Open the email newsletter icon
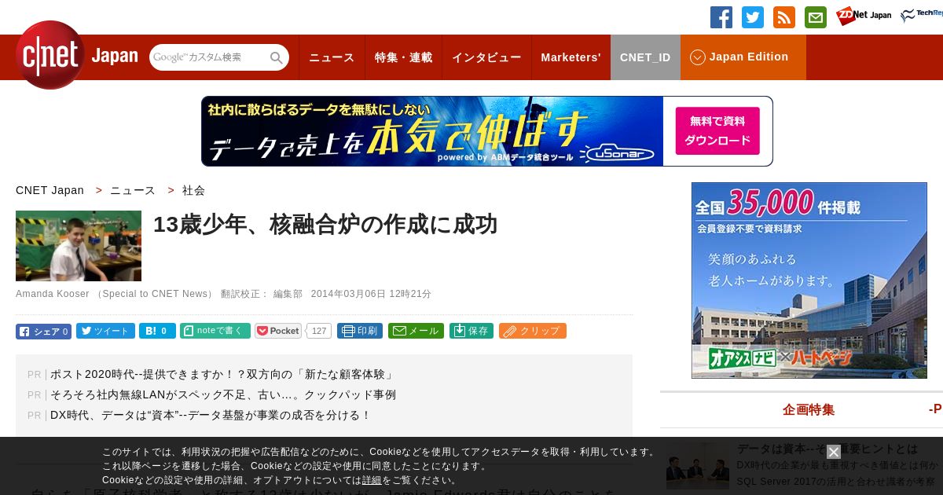This screenshot has height=495, width=943. click(x=816, y=17)
